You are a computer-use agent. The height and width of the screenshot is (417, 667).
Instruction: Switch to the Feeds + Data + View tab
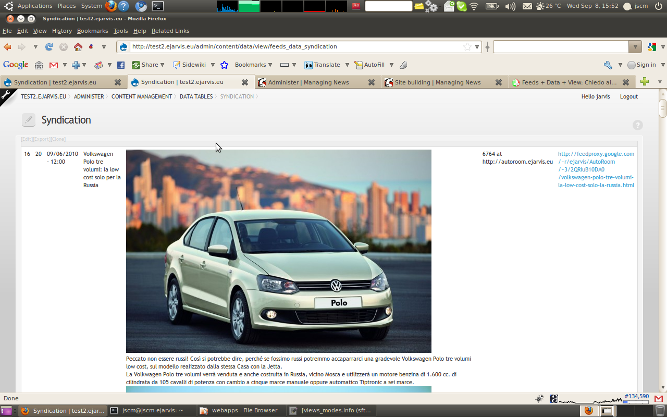click(x=571, y=82)
